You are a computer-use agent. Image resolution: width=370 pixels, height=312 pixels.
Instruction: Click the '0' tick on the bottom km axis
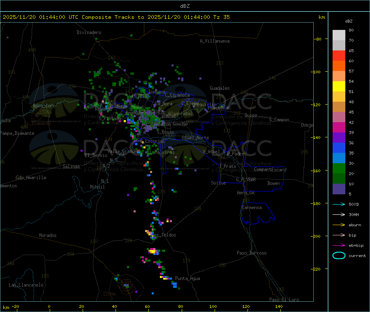coord(49,306)
